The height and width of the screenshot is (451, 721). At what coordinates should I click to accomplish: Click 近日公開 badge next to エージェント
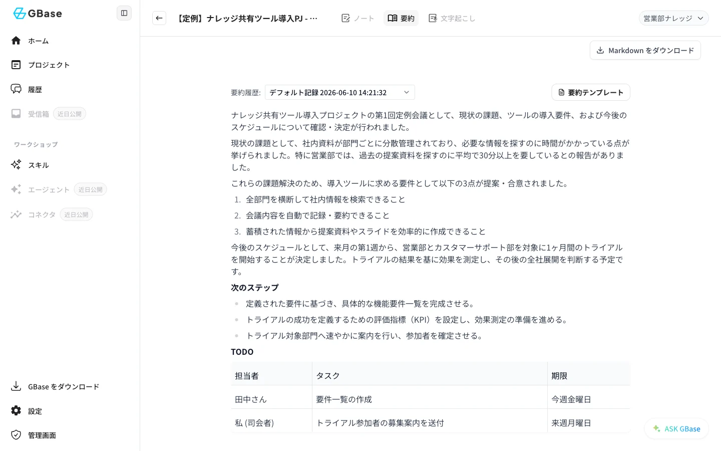click(x=91, y=189)
